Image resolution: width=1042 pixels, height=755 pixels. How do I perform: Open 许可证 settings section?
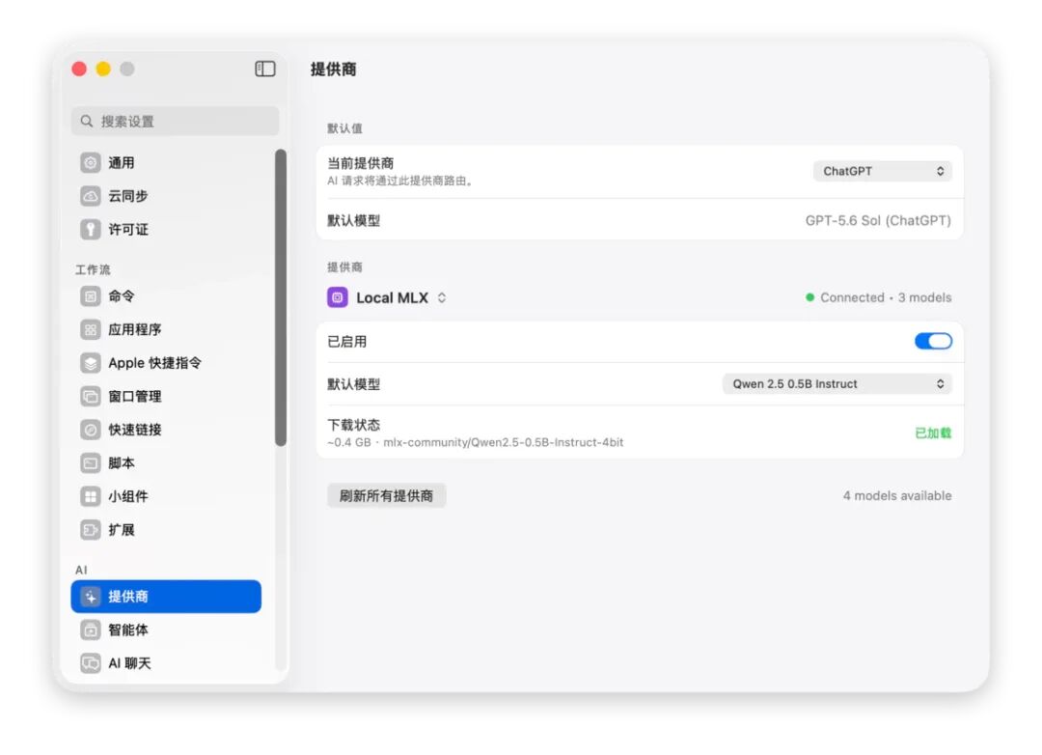click(x=166, y=229)
